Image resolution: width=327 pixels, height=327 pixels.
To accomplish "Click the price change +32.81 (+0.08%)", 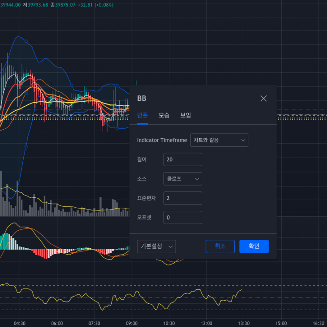I will tap(96, 5).
